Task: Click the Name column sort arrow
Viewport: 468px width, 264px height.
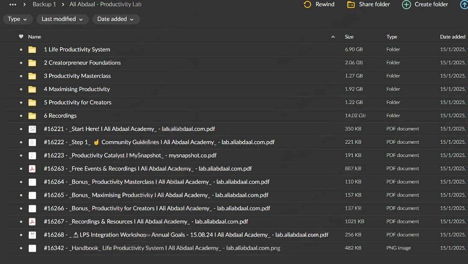Action: point(333,37)
